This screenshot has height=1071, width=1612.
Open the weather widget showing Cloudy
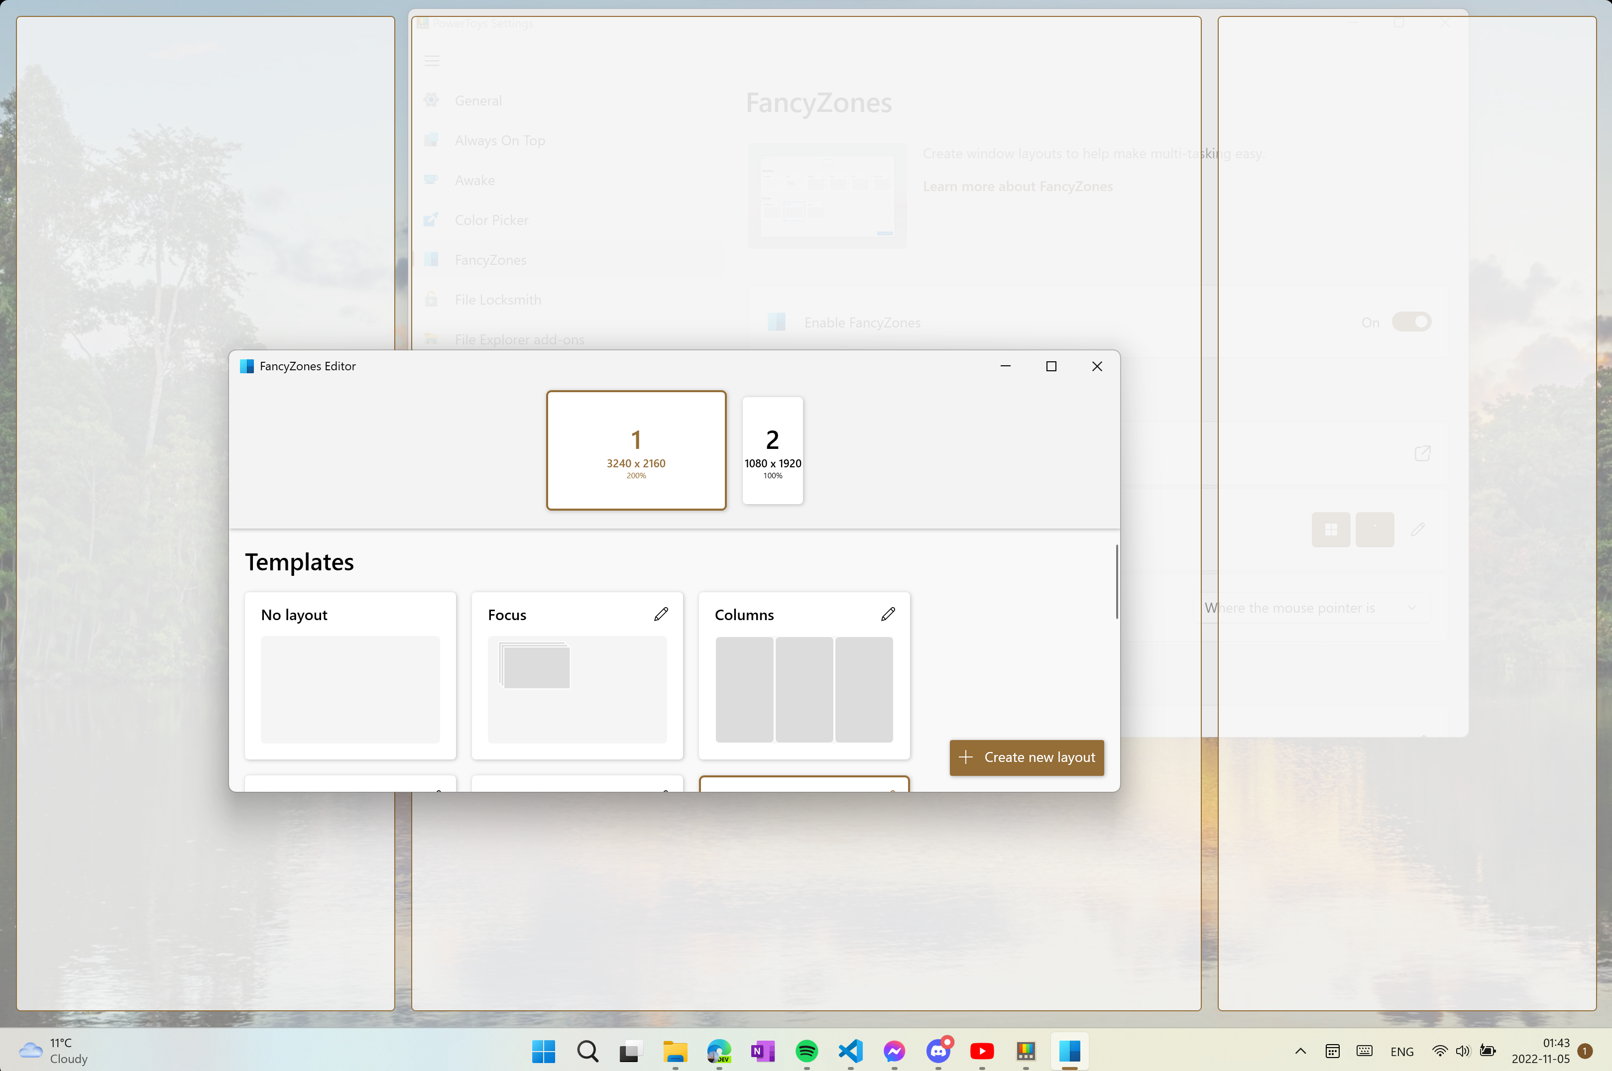53,1051
